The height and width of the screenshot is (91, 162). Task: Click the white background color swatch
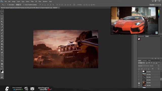[x=3, y=72]
